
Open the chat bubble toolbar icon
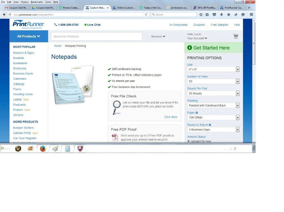[243, 15]
